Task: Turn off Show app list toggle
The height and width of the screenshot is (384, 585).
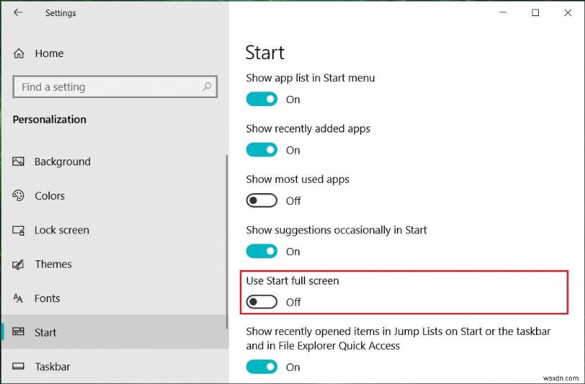Action: pyautogui.click(x=262, y=99)
